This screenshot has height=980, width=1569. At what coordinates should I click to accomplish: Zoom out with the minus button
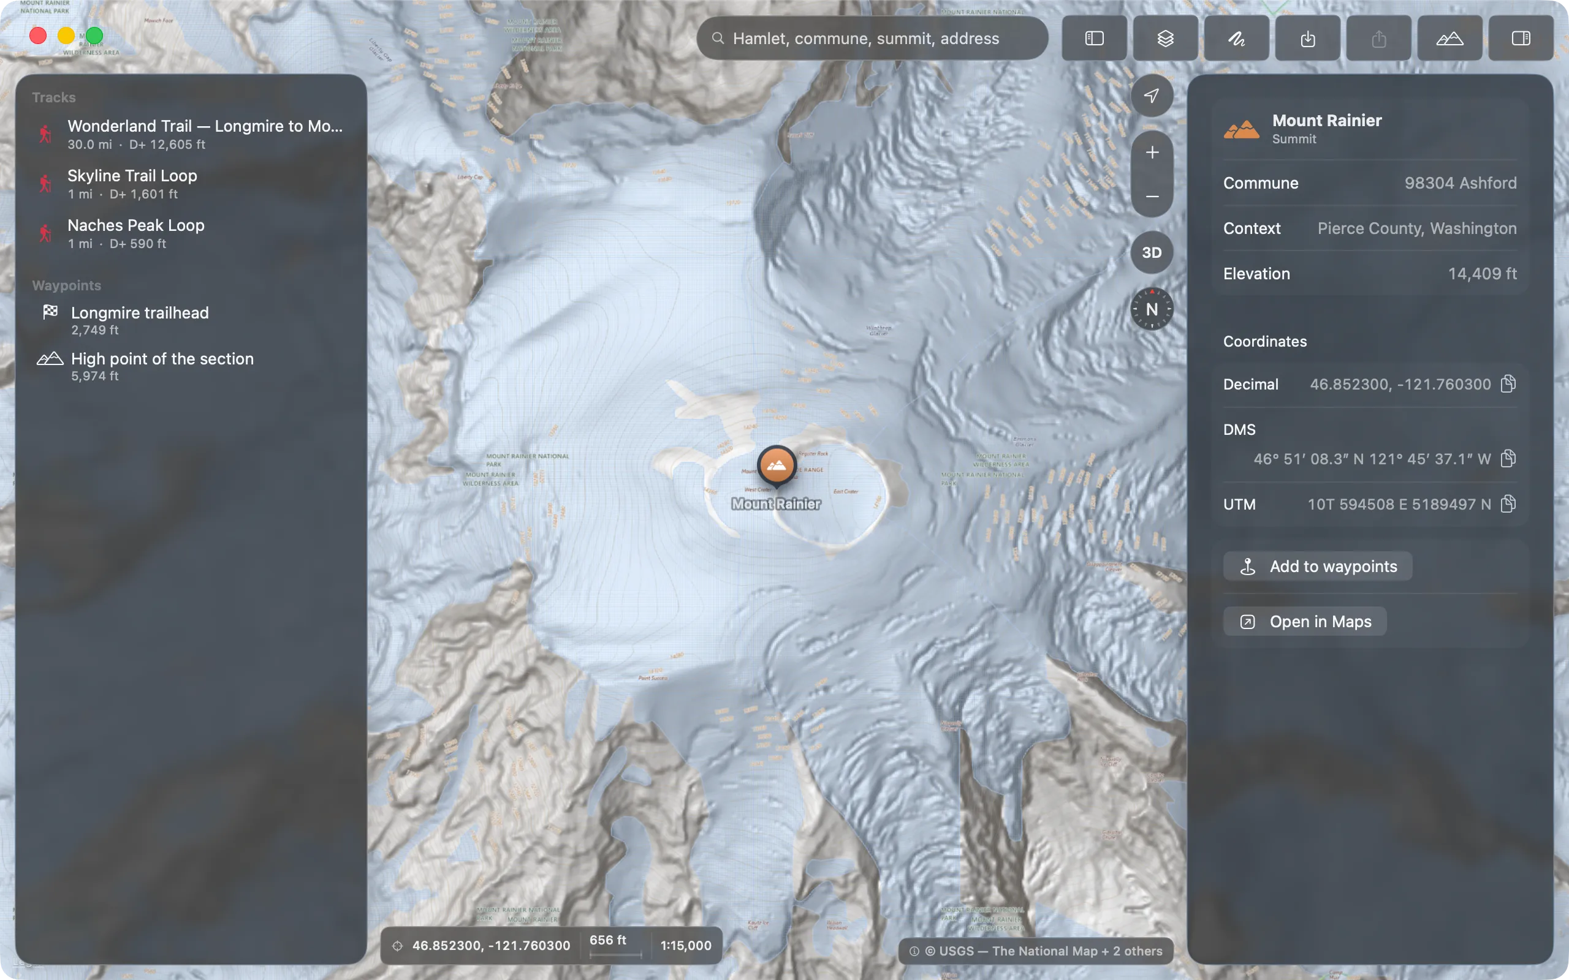[x=1152, y=196]
